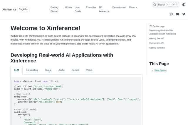Image resolution: width=188 pixels, height=125 pixels.
Task: Toggle light/dark theme mode
Action: [x=184, y=5]
